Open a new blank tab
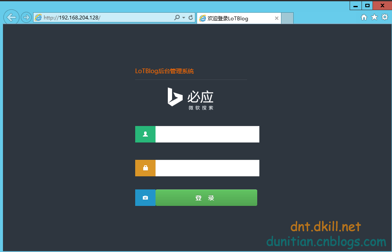 tap(287, 18)
